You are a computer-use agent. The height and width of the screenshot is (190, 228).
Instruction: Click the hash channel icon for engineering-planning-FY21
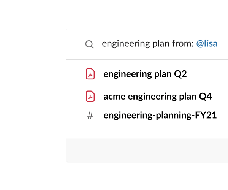(90, 116)
